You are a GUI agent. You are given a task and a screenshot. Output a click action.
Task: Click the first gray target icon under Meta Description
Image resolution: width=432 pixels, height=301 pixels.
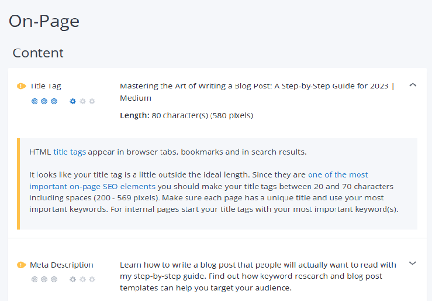click(x=34, y=280)
